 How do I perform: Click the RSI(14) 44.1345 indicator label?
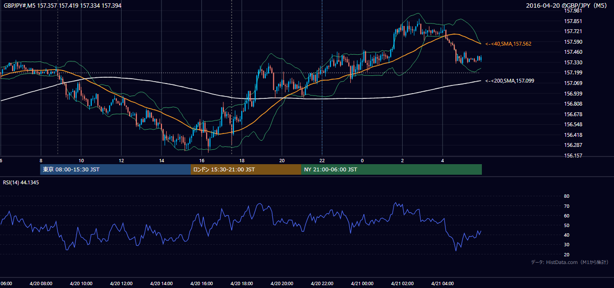(x=21, y=182)
